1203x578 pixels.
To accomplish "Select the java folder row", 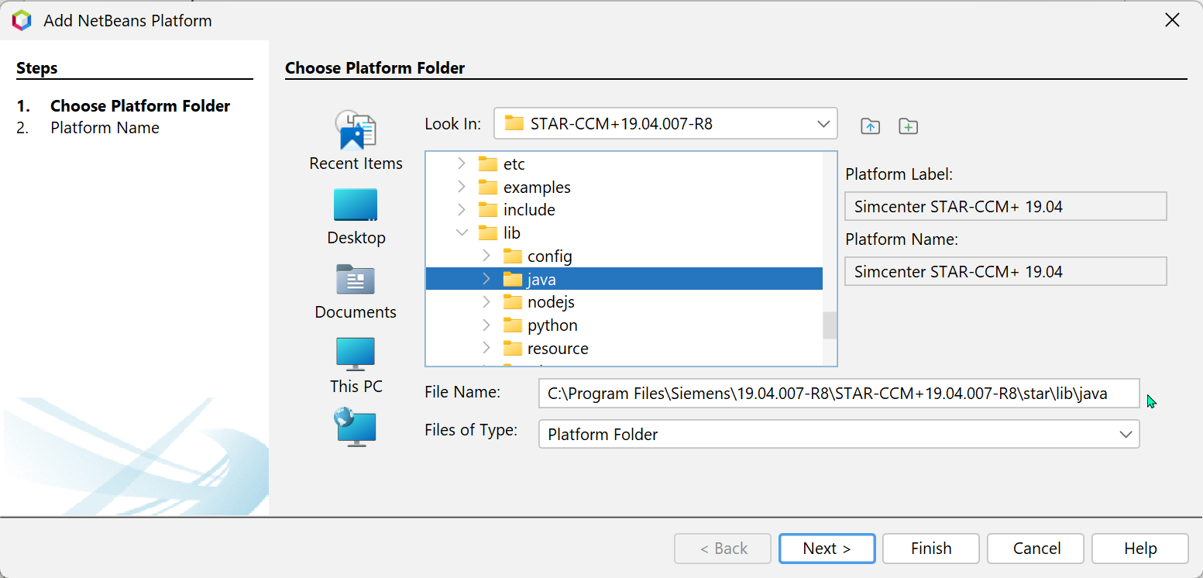I will 624,279.
